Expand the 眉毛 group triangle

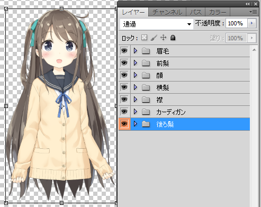136,51
